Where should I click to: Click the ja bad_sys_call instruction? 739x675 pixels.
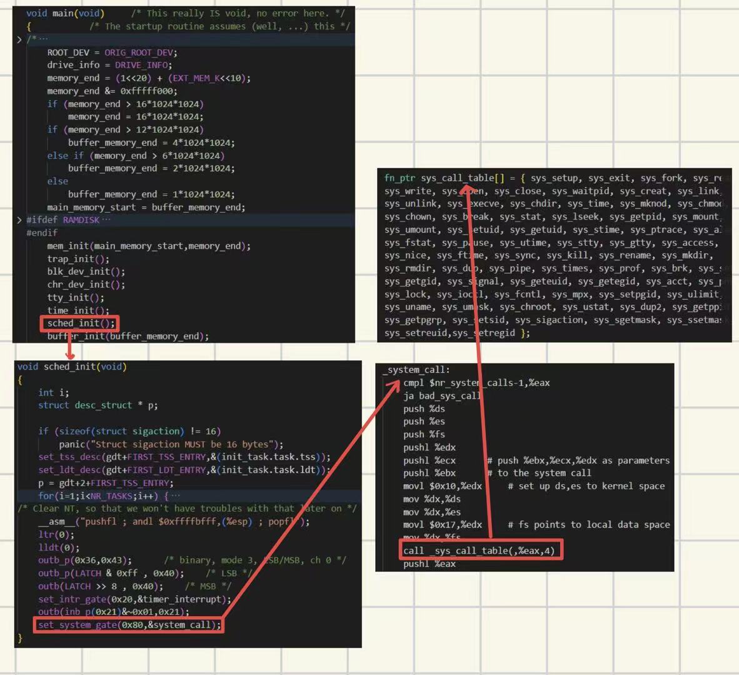click(442, 396)
